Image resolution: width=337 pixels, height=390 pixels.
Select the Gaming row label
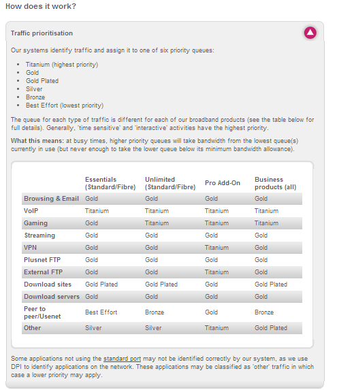(x=35, y=223)
